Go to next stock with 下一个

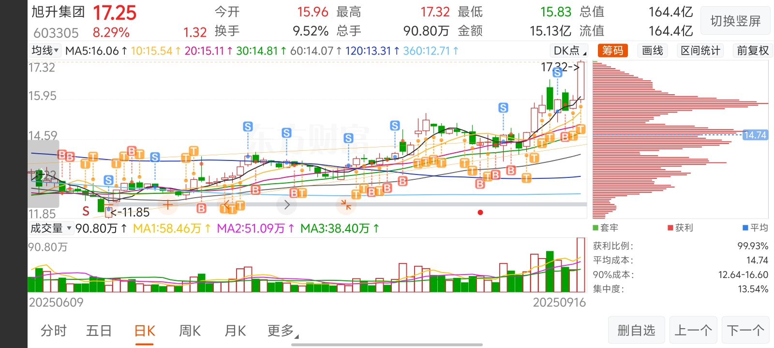pyautogui.click(x=745, y=330)
